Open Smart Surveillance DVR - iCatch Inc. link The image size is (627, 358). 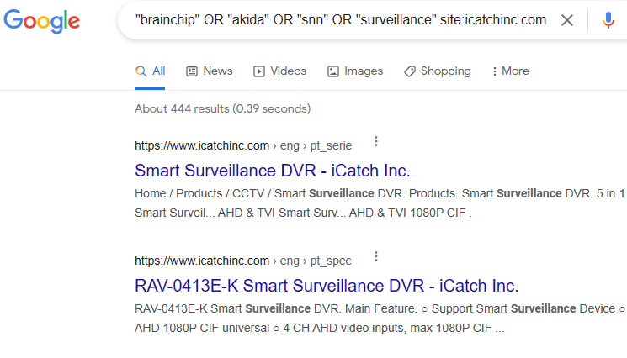(273, 171)
